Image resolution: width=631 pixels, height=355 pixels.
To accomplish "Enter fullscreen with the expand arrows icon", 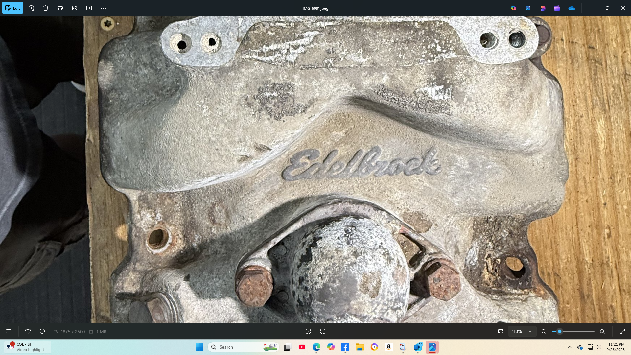I will click(622, 332).
